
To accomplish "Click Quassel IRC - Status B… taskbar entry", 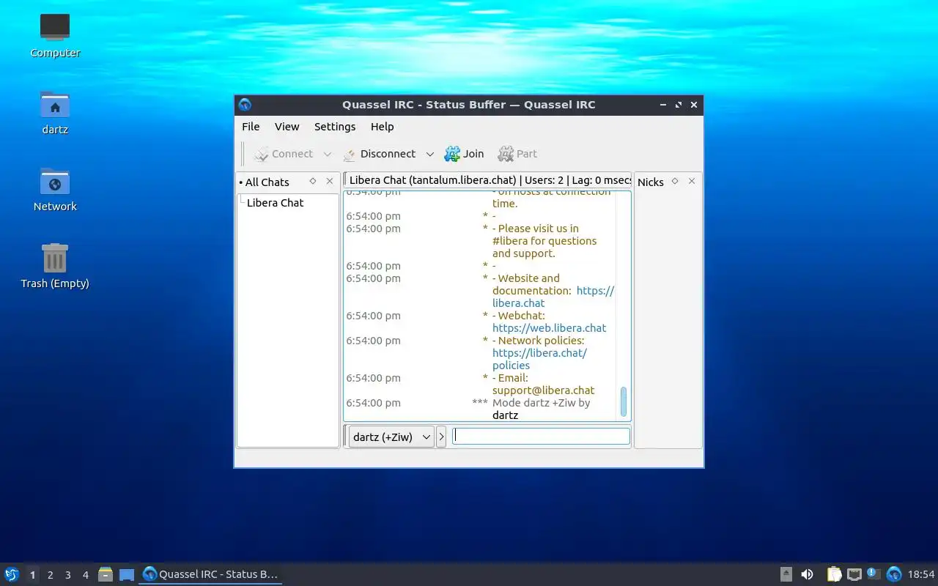I will (x=211, y=574).
